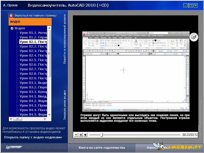Click the red back-to-main-page icon
Viewport: 204px width, 153px height.
11,16
